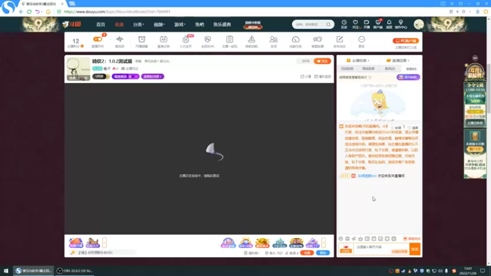This screenshot has width=491, height=276.
Task: Click the page vertical scrollbar
Action: click(489, 88)
